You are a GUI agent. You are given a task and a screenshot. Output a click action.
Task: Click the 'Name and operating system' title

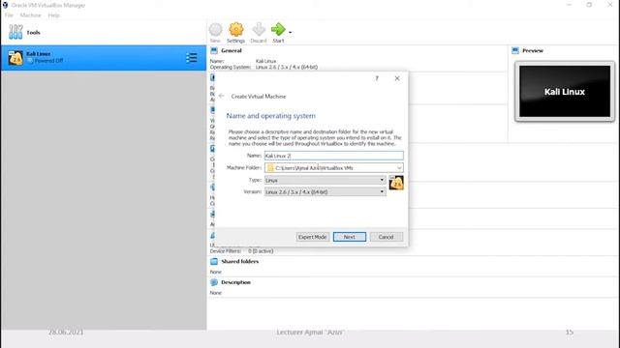point(271,116)
